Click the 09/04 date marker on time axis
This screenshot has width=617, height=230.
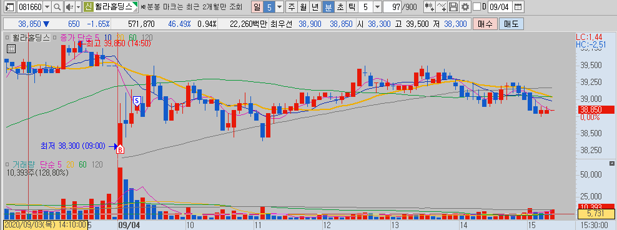coord(129,225)
